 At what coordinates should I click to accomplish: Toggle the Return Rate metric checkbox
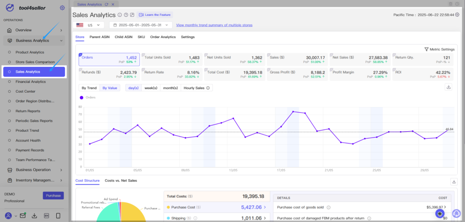pyautogui.click(x=143, y=69)
